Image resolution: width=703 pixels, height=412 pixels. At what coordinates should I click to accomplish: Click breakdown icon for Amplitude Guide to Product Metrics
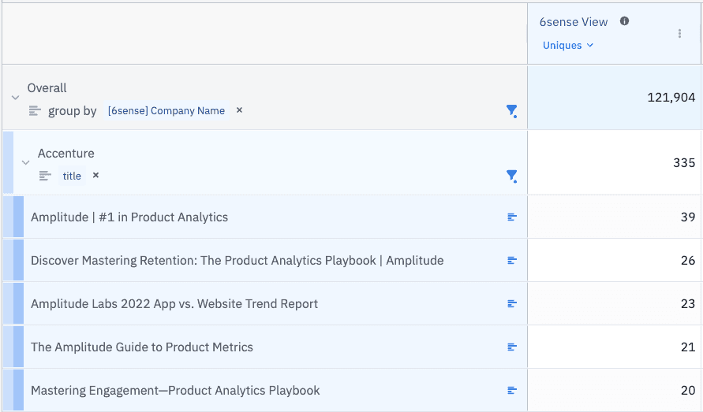point(512,347)
